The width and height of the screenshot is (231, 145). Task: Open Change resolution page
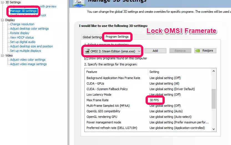pos(22,24)
